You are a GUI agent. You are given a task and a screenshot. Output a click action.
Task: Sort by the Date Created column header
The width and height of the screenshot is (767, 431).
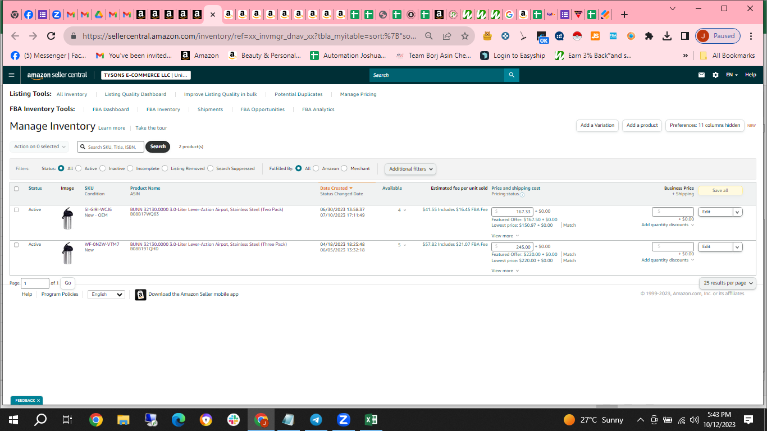(x=336, y=189)
